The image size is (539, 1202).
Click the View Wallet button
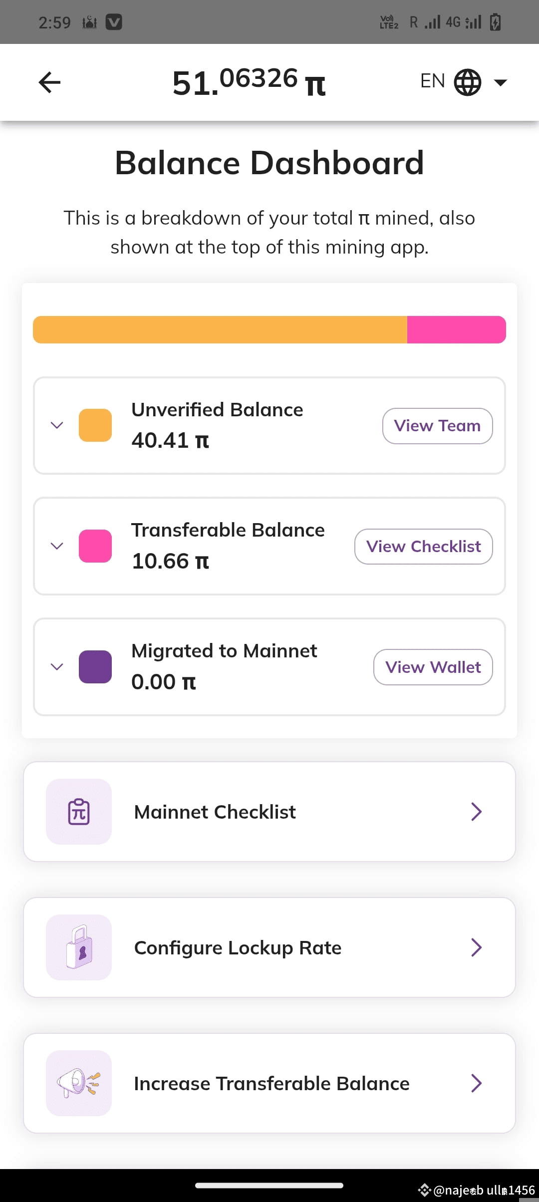(433, 667)
